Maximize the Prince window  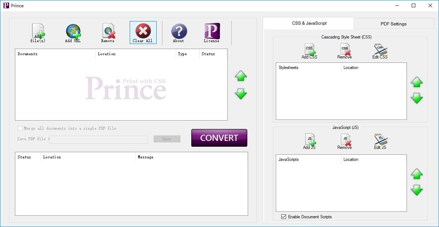[x=413, y=5]
